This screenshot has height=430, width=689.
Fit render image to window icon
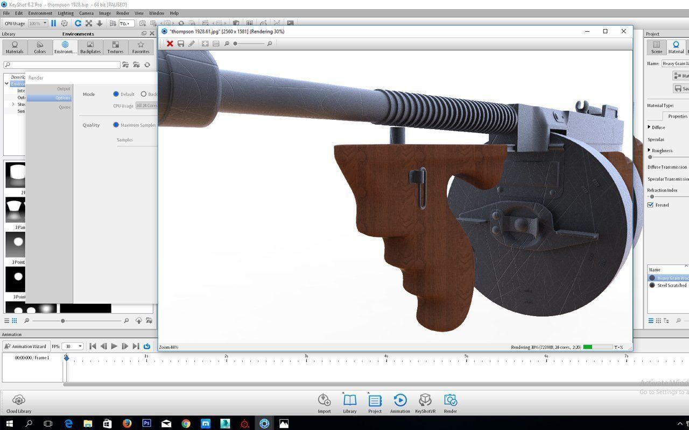pyautogui.click(x=205, y=44)
